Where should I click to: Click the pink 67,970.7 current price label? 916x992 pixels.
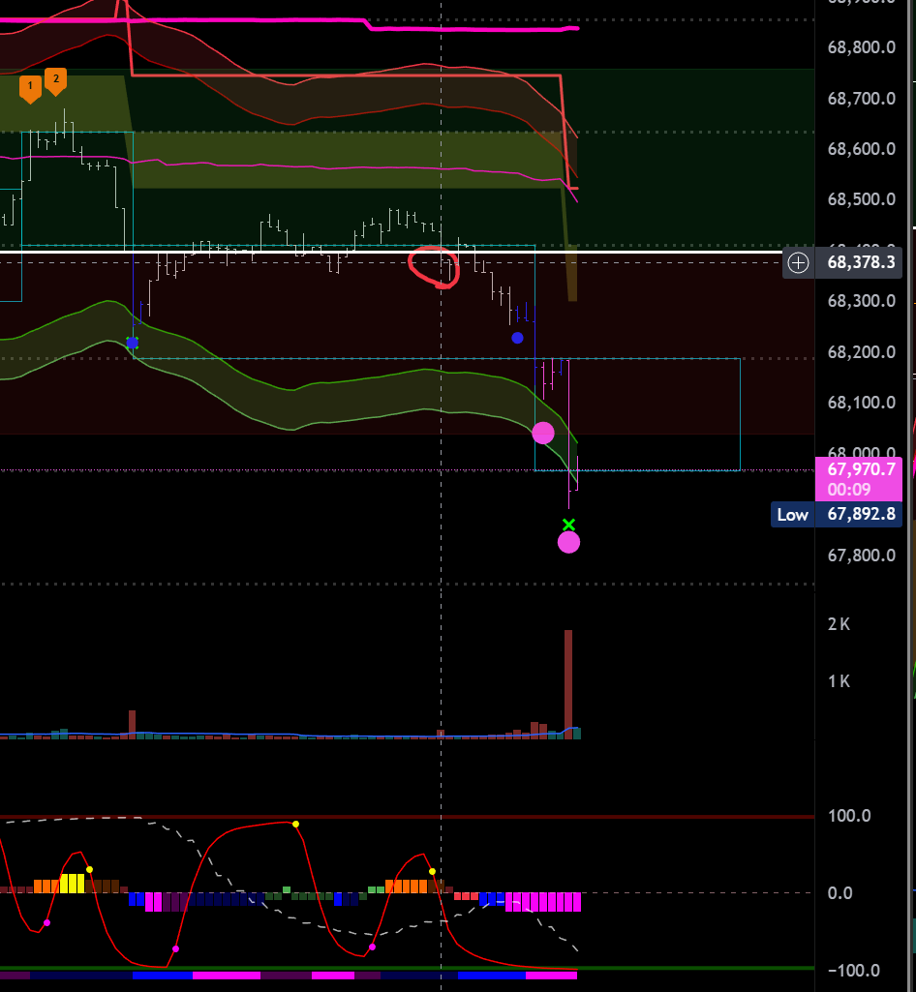tap(857, 478)
